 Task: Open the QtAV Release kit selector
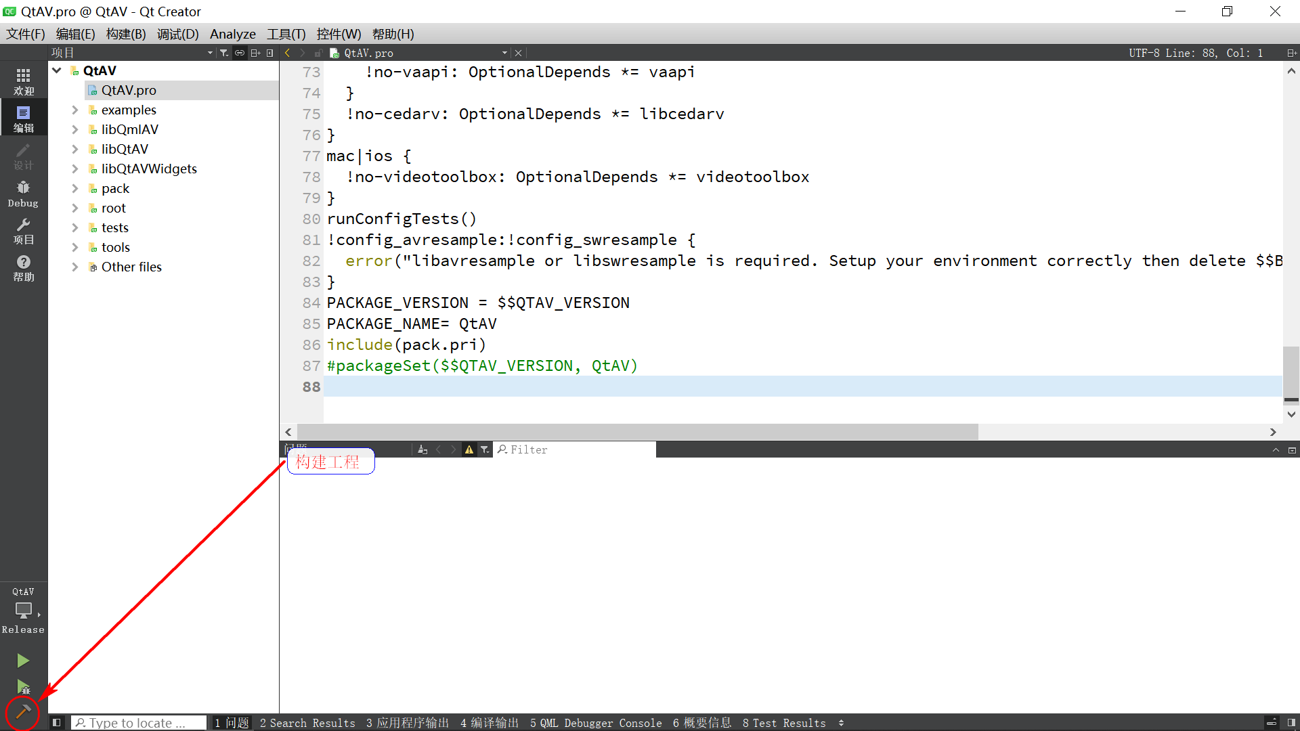pyautogui.click(x=23, y=610)
